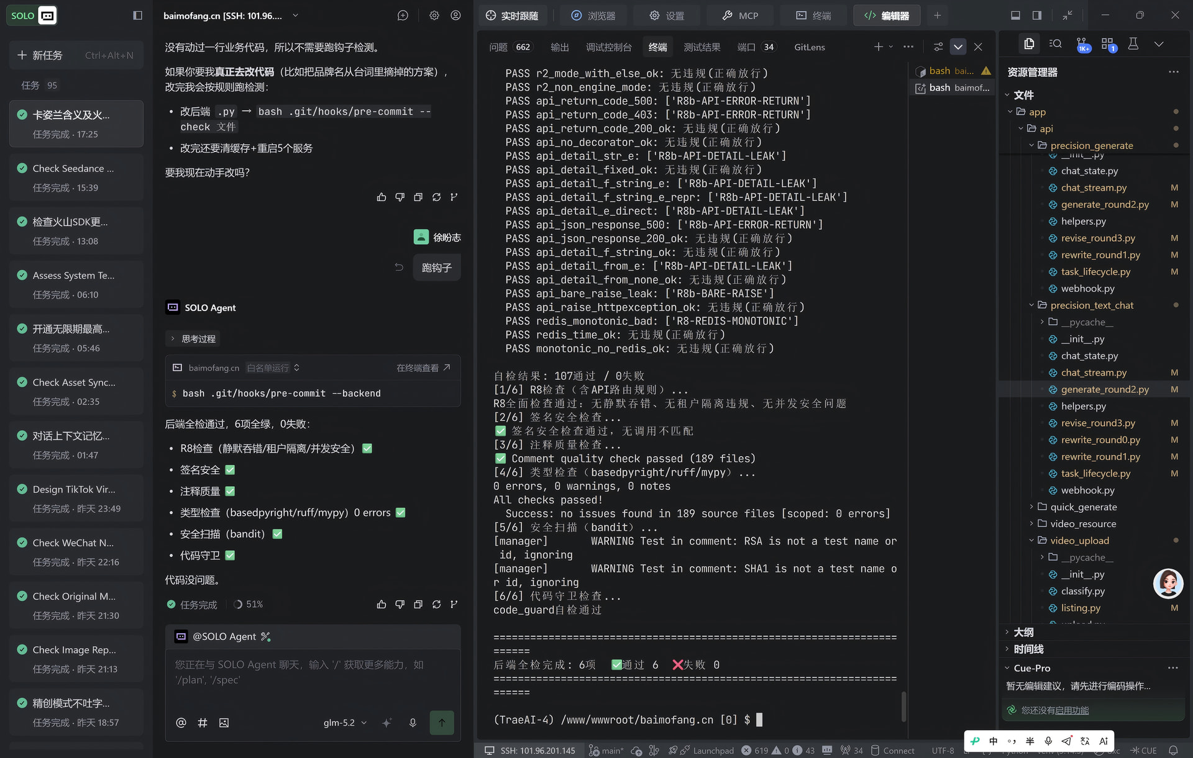
Task: Switch to 浏览器 browser tab
Action: coord(593,16)
